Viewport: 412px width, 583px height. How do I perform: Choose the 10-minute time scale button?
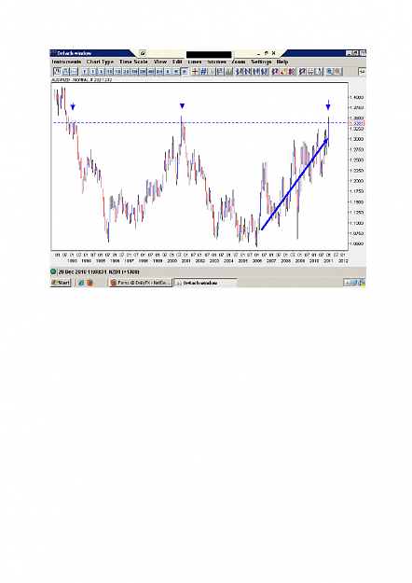pyautogui.click(x=110, y=72)
